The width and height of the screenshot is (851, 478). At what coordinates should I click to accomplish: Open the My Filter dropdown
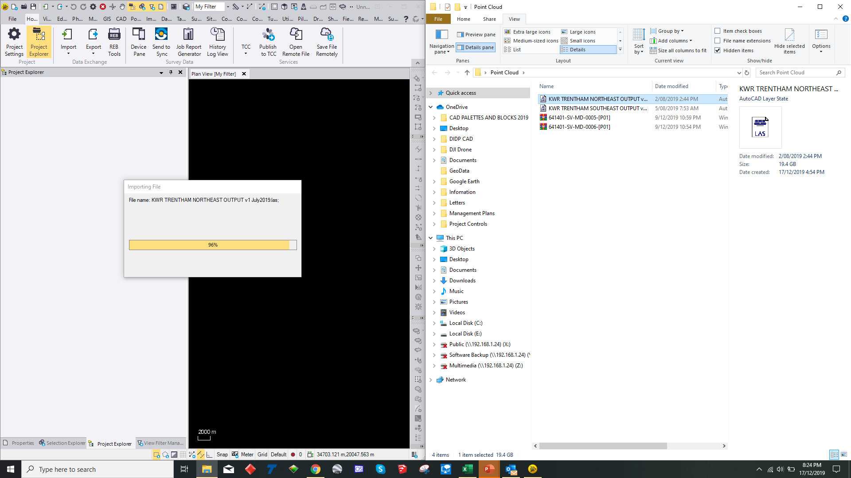pyautogui.click(x=228, y=7)
